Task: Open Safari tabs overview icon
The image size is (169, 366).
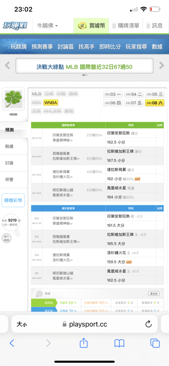Action: (x=155, y=343)
